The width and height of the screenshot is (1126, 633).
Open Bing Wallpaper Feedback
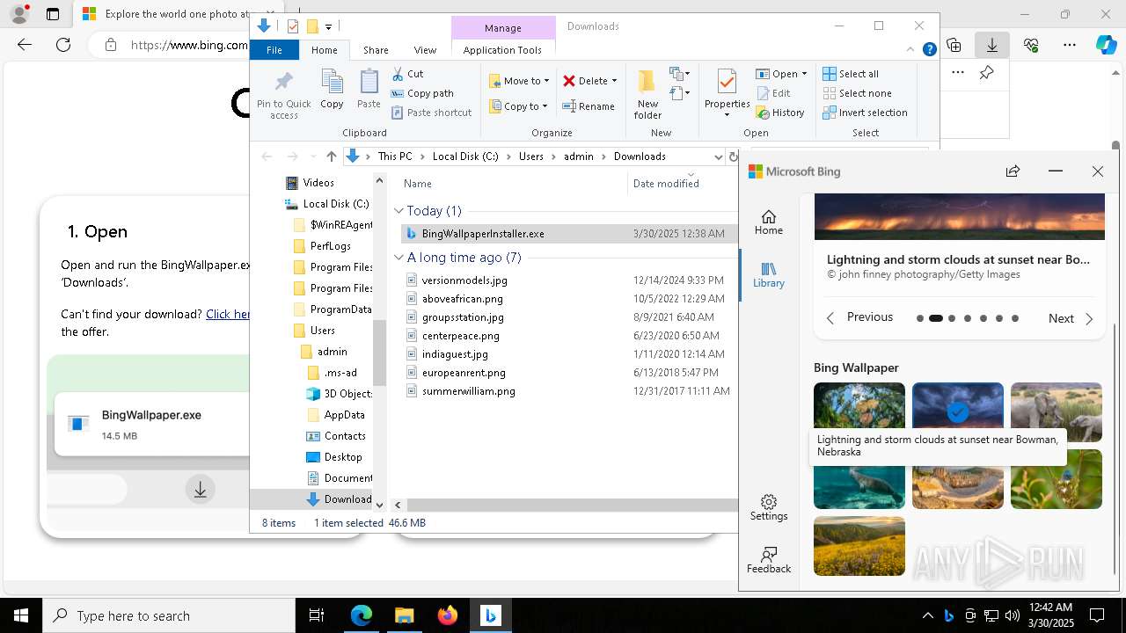pyautogui.click(x=769, y=560)
